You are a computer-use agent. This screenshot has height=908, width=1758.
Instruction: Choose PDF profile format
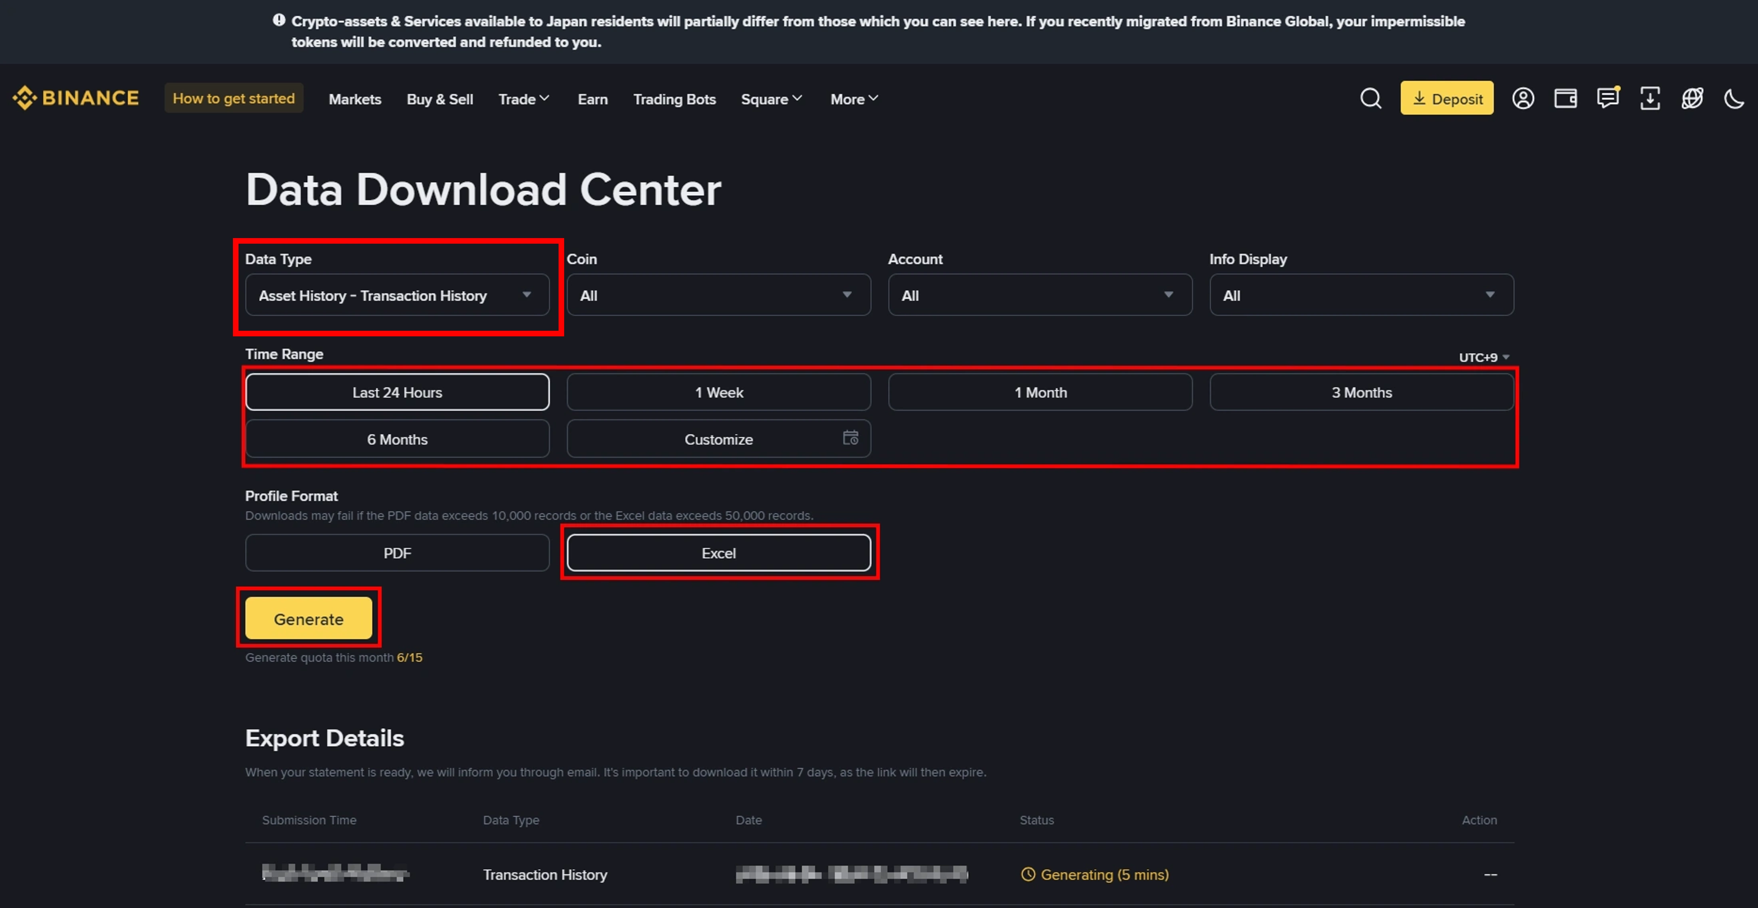(x=397, y=552)
